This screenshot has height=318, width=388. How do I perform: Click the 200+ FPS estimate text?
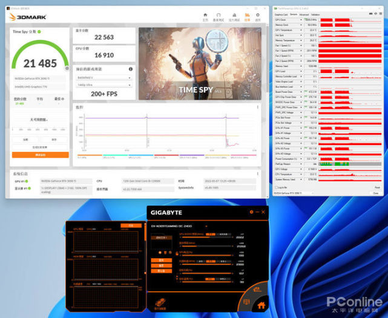coord(104,94)
